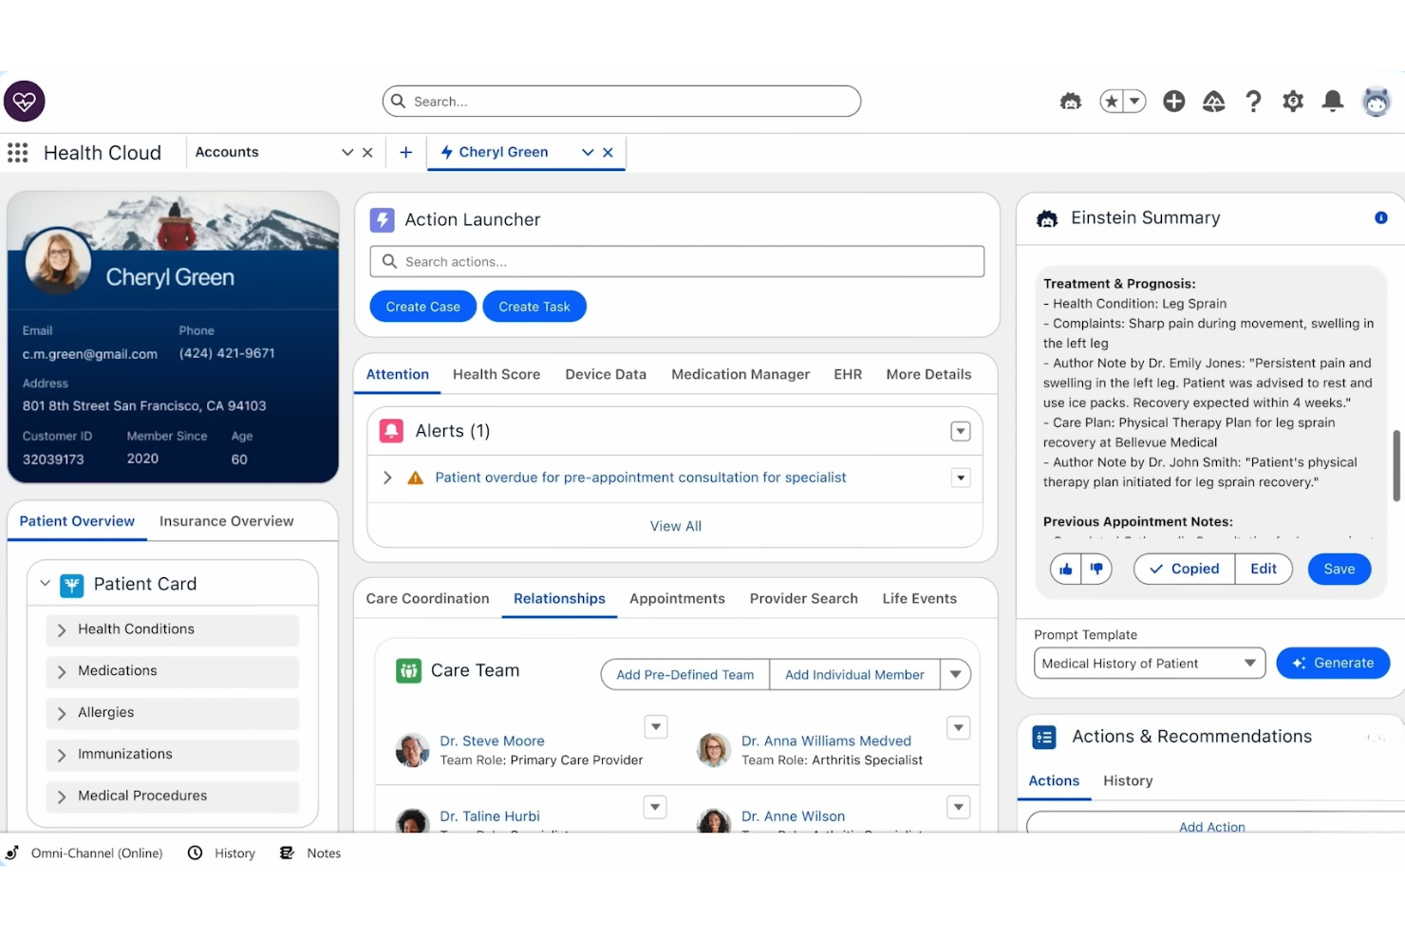The height and width of the screenshot is (937, 1405).
Task: Open Dr. Steve Moore's profile link
Action: point(492,741)
